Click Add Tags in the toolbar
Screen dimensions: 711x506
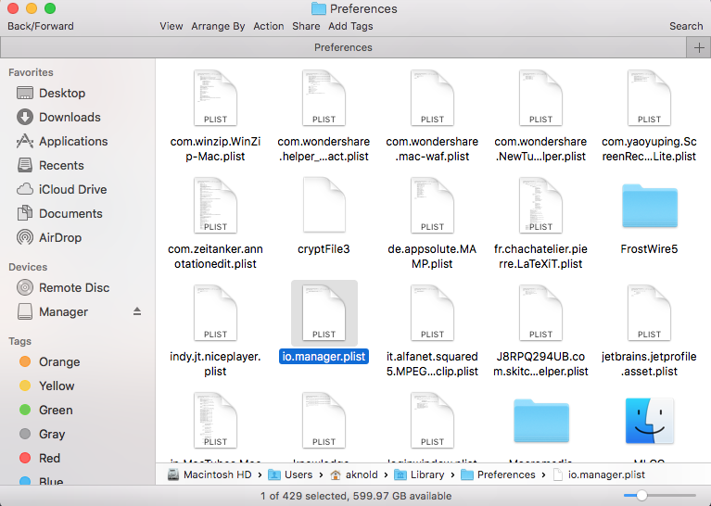[350, 26]
